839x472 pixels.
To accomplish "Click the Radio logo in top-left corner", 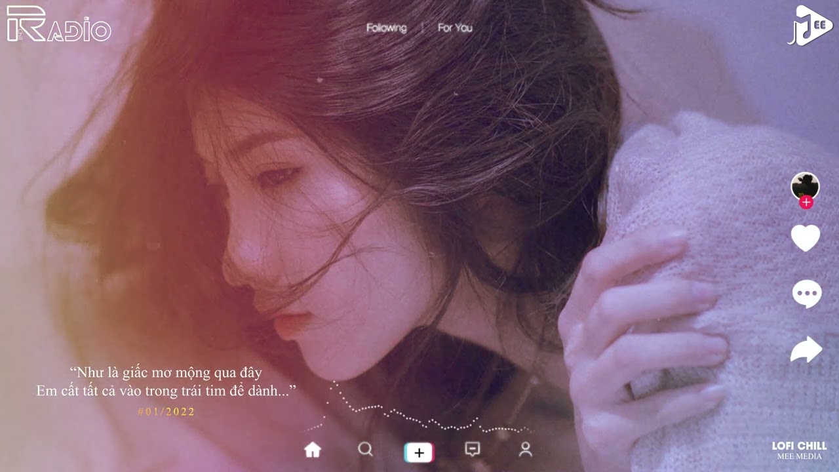I will (x=58, y=25).
